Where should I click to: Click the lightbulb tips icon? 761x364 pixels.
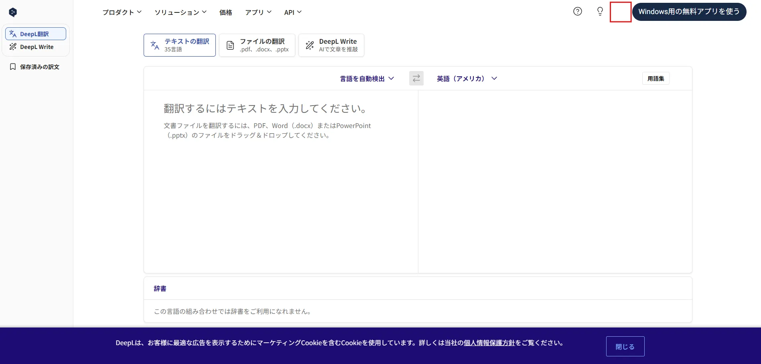pos(600,12)
